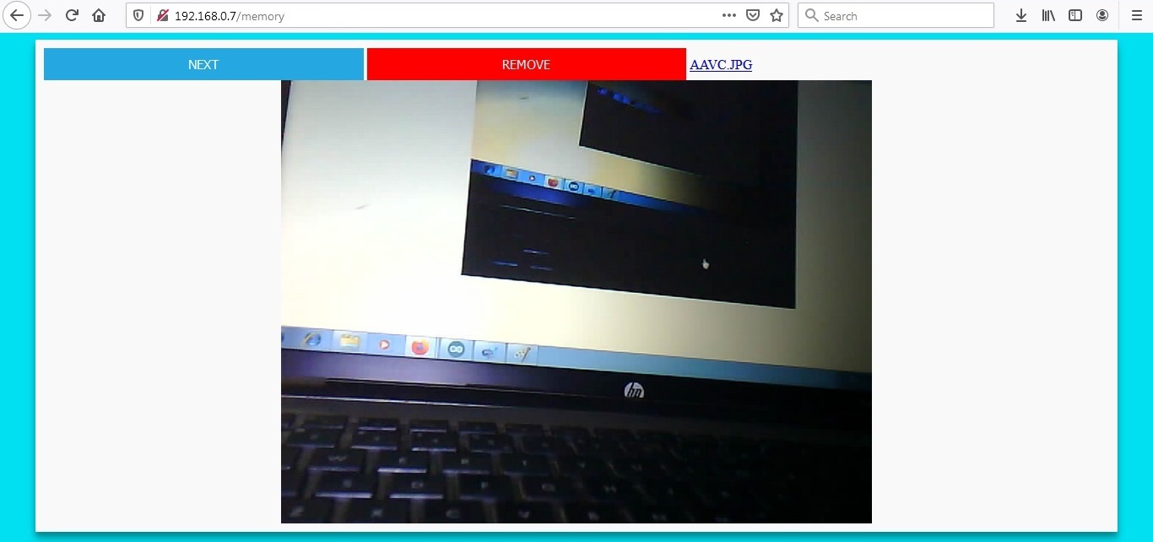The height and width of the screenshot is (542, 1153).
Task: Toggle the browser sidebar
Action: [1074, 14]
